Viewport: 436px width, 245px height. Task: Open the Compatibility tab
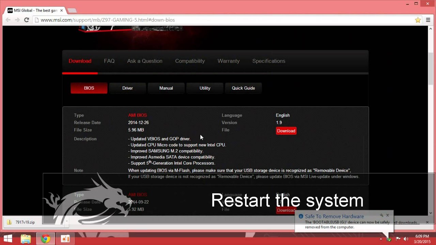pyautogui.click(x=190, y=61)
